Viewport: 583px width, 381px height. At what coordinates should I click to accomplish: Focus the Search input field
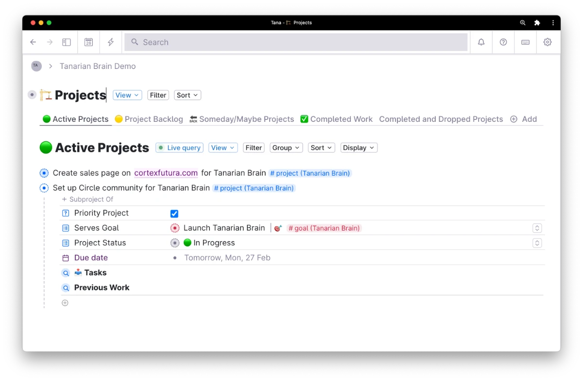[x=296, y=42]
